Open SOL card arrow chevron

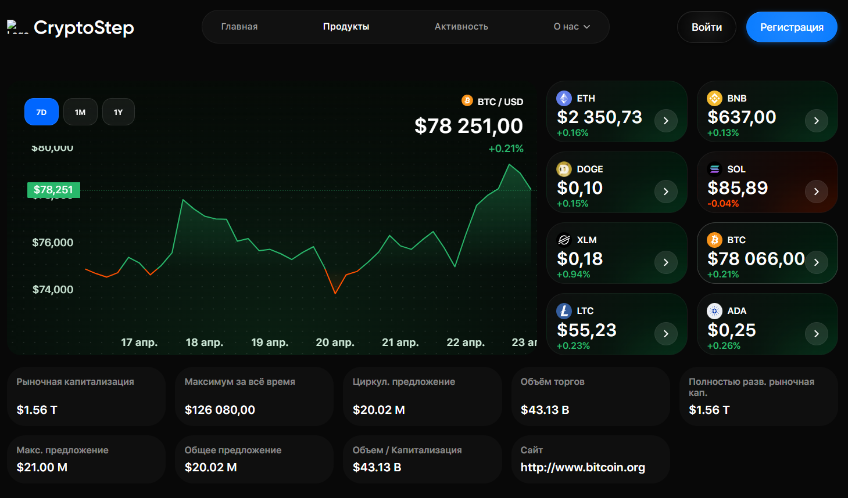click(x=816, y=192)
